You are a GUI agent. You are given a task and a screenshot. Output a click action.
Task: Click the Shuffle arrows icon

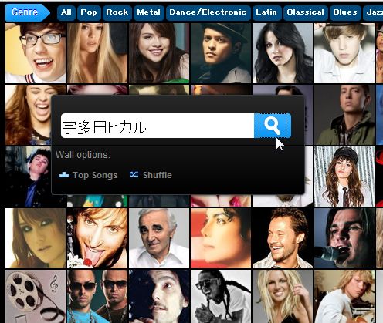pos(134,175)
